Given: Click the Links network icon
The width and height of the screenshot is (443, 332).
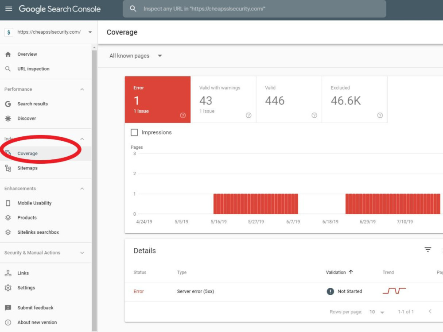Looking at the screenshot, I should pos(8,273).
